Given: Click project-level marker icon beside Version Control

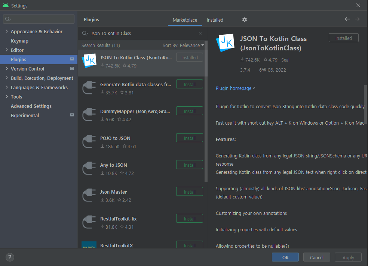Looking at the screenshot, I should click(72, 69).
